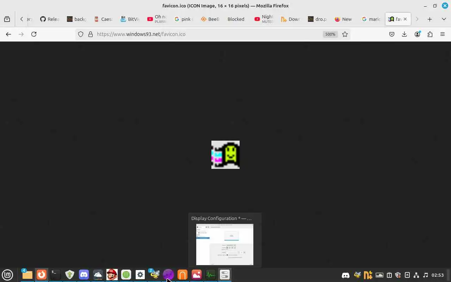Reload the current page

coord(34,34)
